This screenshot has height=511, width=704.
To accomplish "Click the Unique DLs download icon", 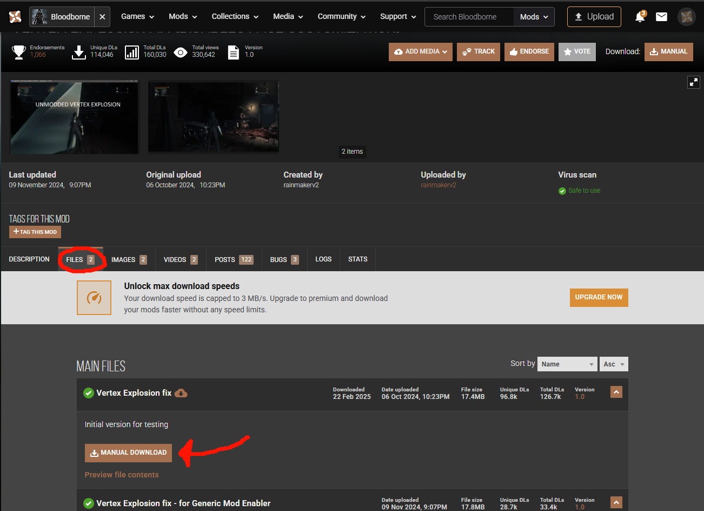I will tap(79, 52).
